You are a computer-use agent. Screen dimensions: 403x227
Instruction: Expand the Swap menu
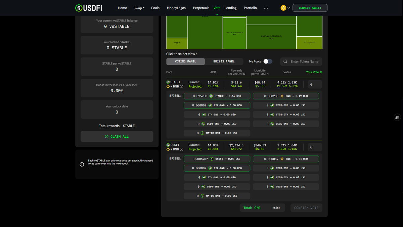coord(139,8)
